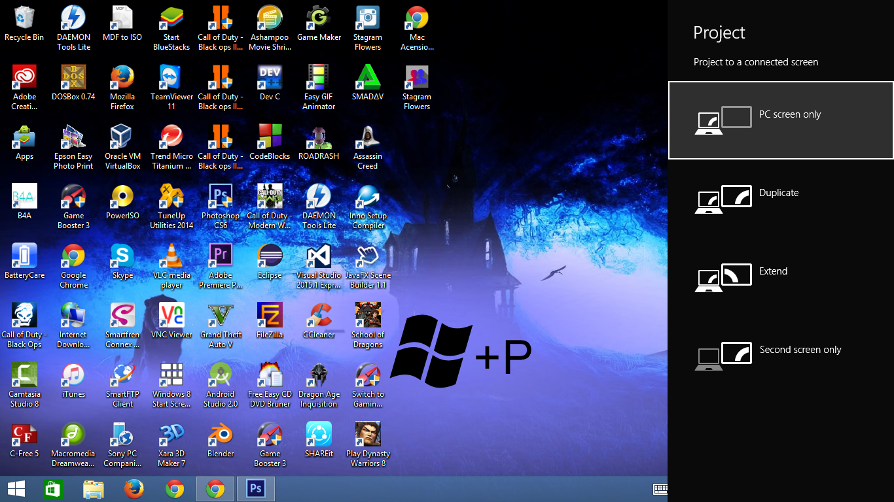Select the Dev C desktop icon
The width and height of the screenshot is (894, 502).
coord(270,84)
